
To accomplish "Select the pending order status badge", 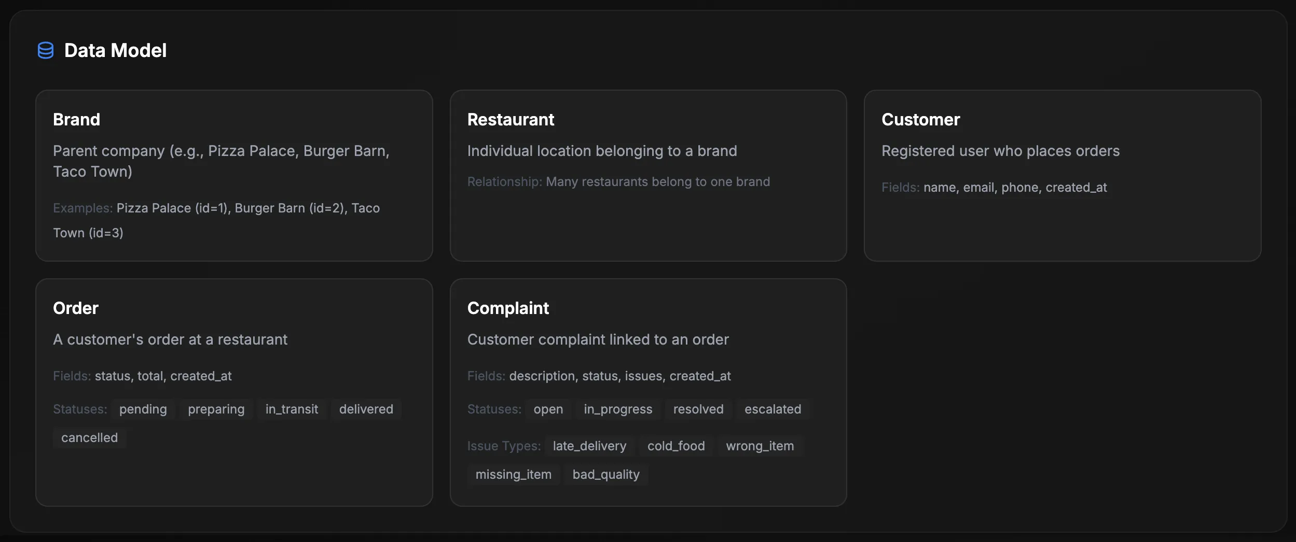I will click(143, 409).
